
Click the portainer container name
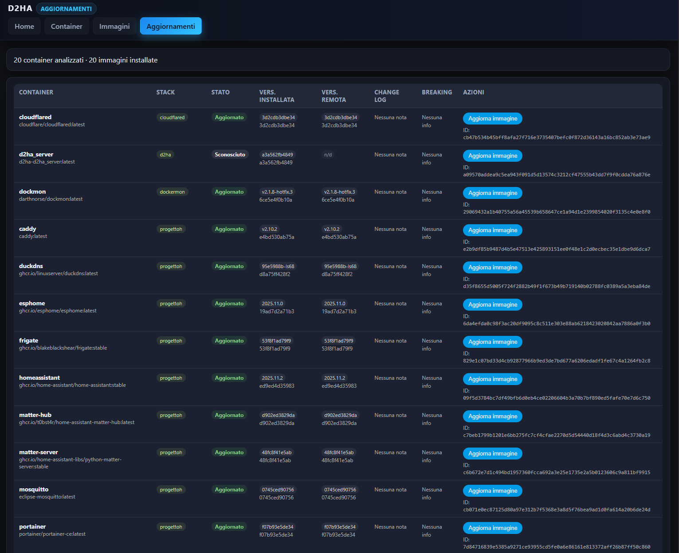coord(32,526)
